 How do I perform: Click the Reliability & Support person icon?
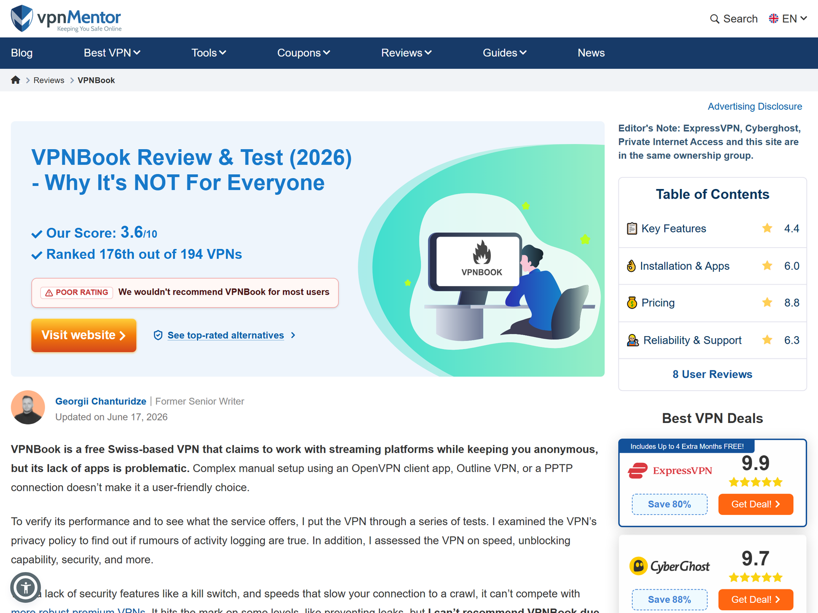[x=633, y=340]
